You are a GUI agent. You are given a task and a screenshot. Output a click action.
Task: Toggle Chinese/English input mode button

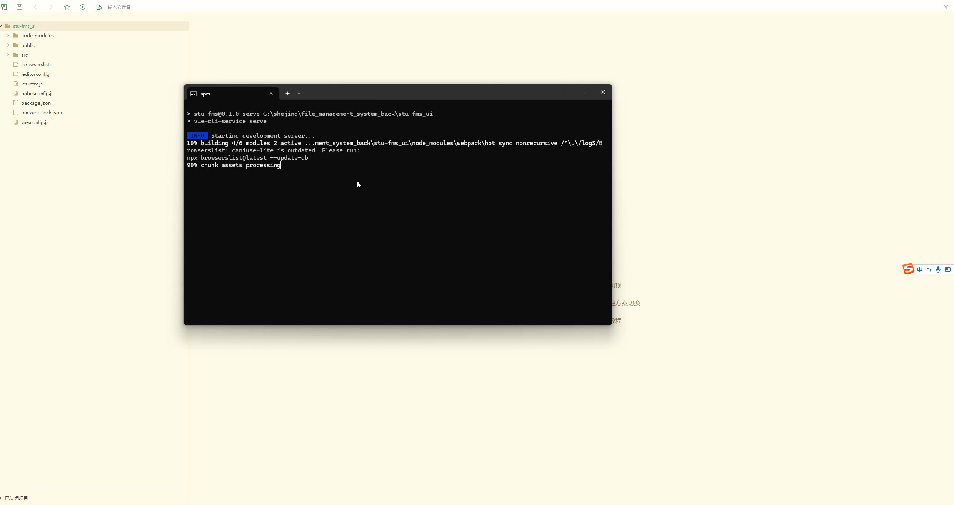pyautogui.click(x=919, y=269)
